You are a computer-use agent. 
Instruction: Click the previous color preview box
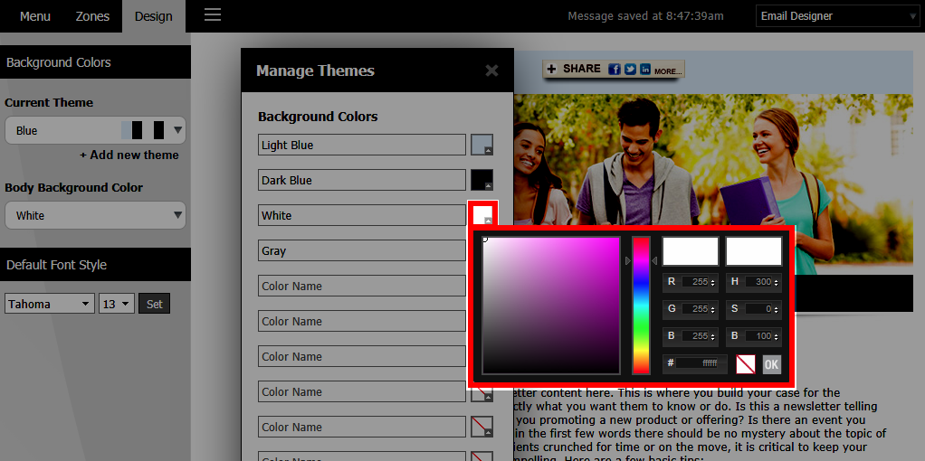[754, 251]
